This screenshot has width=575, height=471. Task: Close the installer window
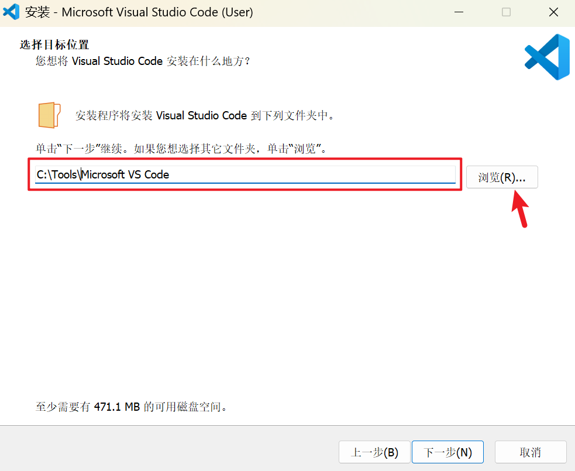553,12
